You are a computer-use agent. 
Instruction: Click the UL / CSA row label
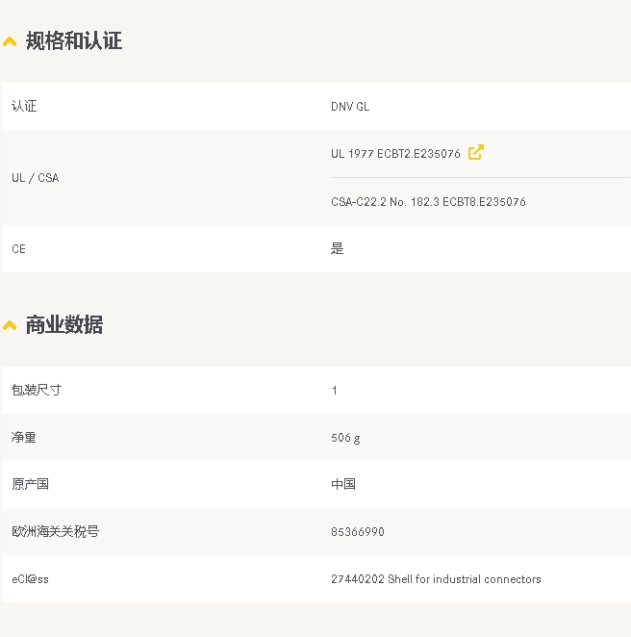[35, 178]
